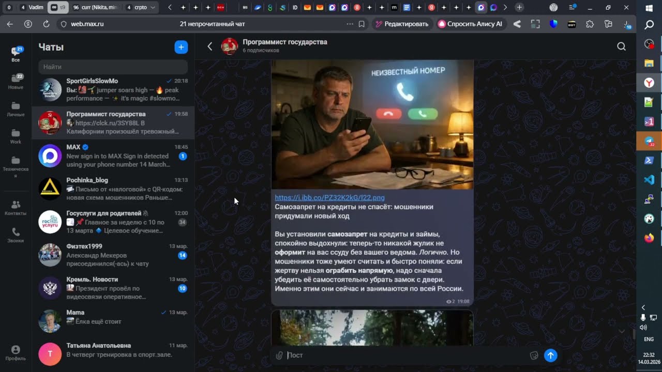Viewport: 662px width, 372px height.
Task: Search inside Программист государства channel
Action: click(621, 47)
